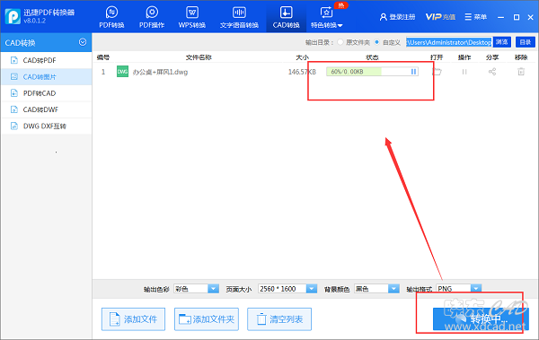Click the 操作 column pause icon
The height and width of the screenshot is (340, 539).
click(x=464, y=72)
